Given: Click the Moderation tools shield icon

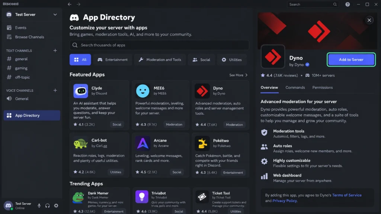Looking at the screenshot, I should point(264,133).
